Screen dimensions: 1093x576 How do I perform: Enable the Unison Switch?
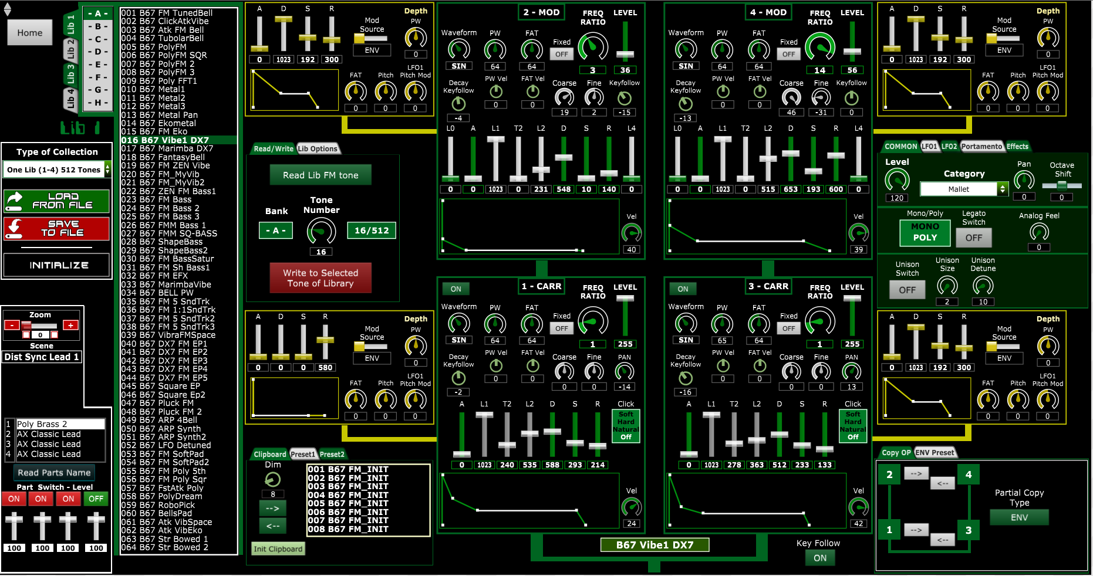tap(907, 290)
